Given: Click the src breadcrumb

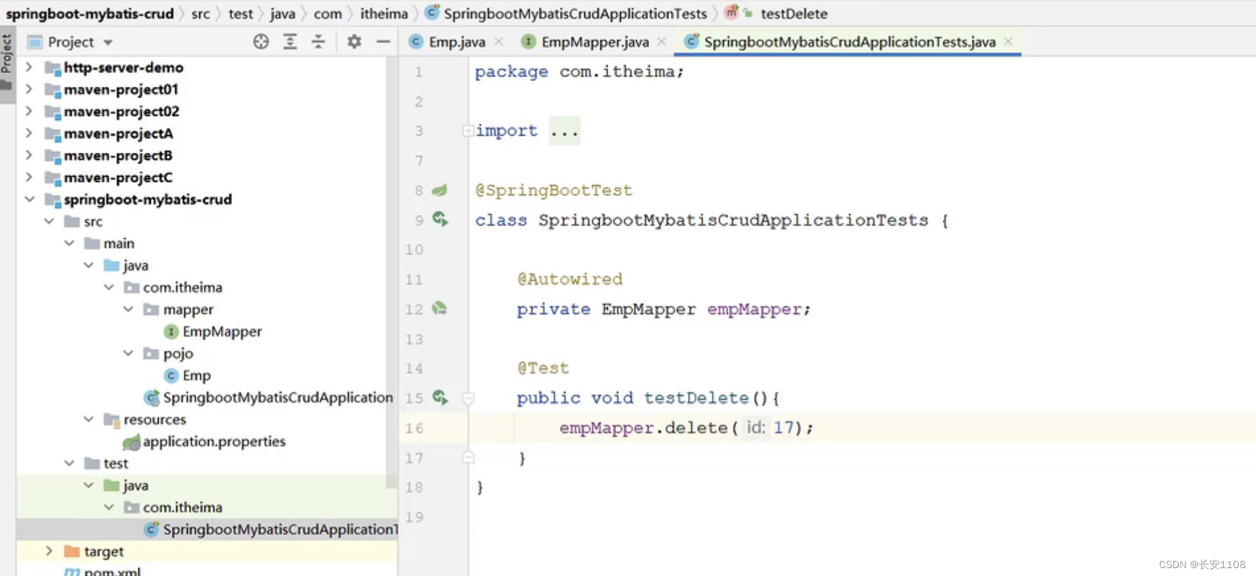Looking at the screenshot, I should tap(201, 13).
